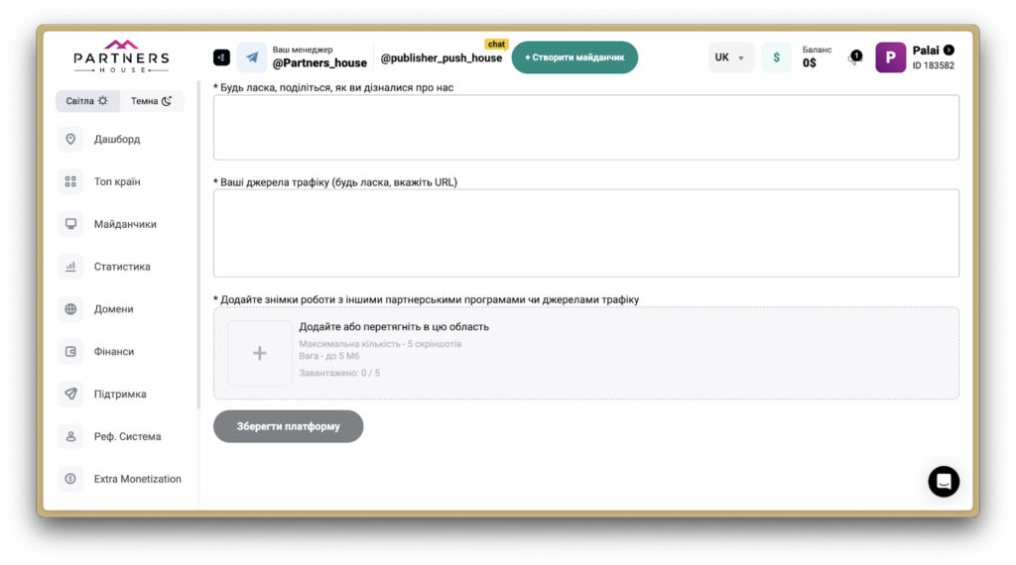Open the live chat bubble widget
The image size is (1016, 565).
pos(943,481)
